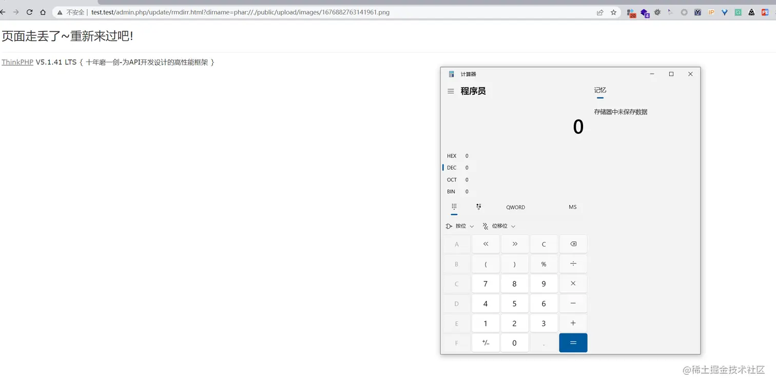
Task: Click the red FE extension icon
Action: (x=765, y=12)
